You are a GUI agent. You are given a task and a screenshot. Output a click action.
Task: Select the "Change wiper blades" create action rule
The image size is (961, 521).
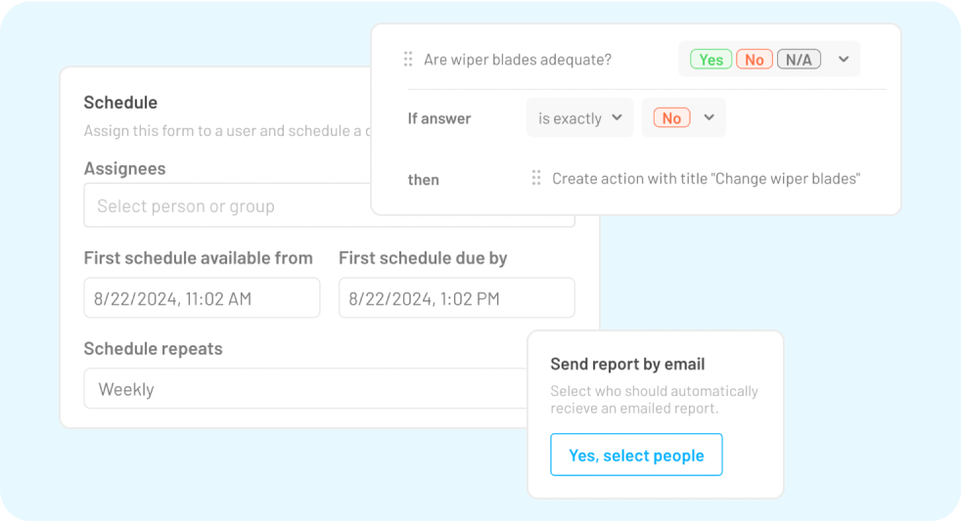tap(706, 179)
